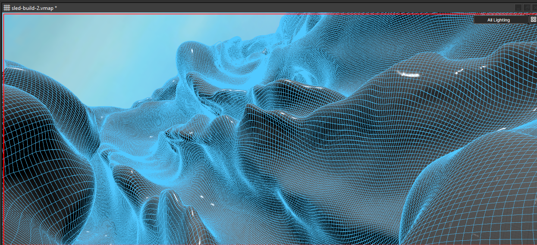Click the red viewport border on left side

click(x=3, y=129)
